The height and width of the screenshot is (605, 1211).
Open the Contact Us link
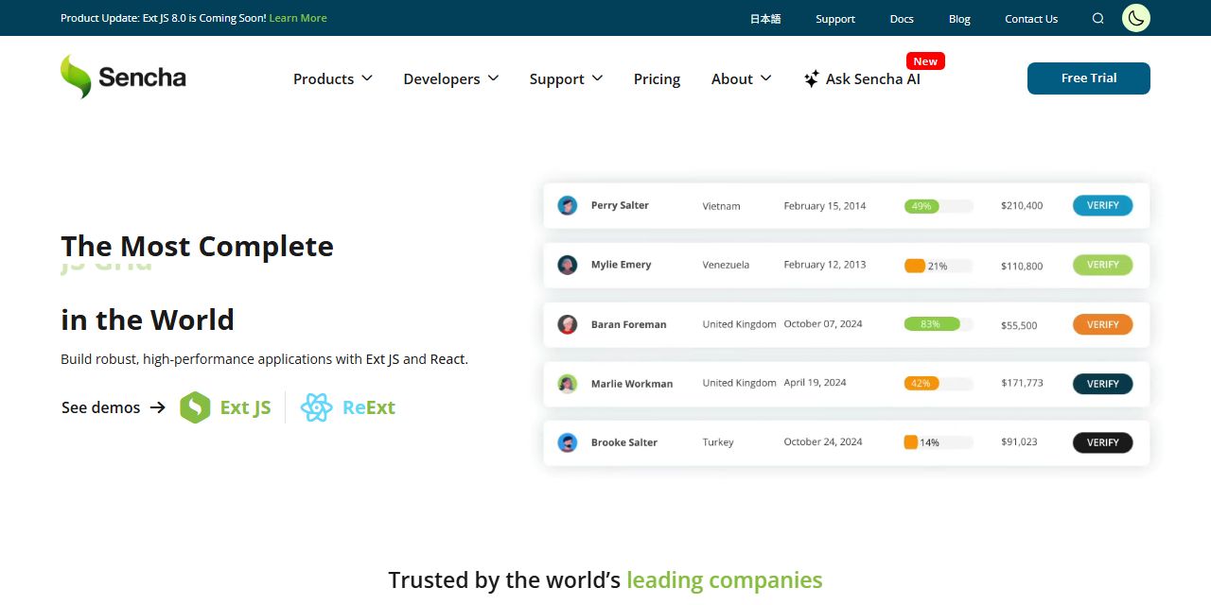click(1031, 19)
